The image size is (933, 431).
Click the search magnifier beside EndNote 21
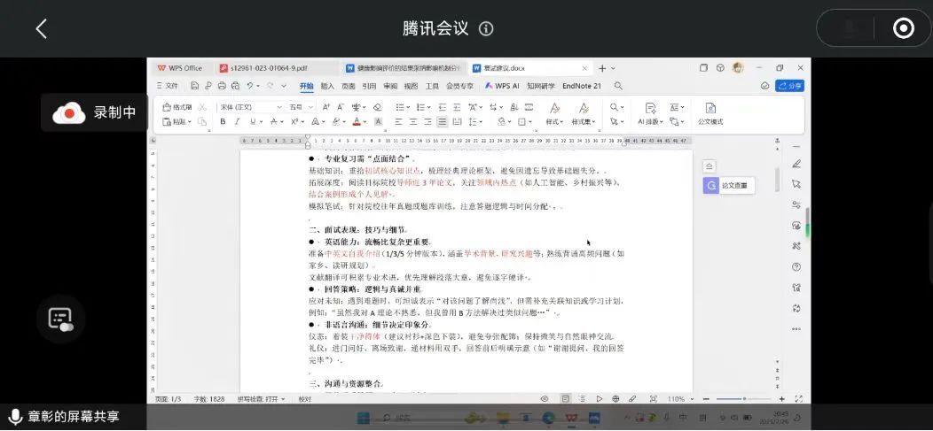tap(618, 86)
